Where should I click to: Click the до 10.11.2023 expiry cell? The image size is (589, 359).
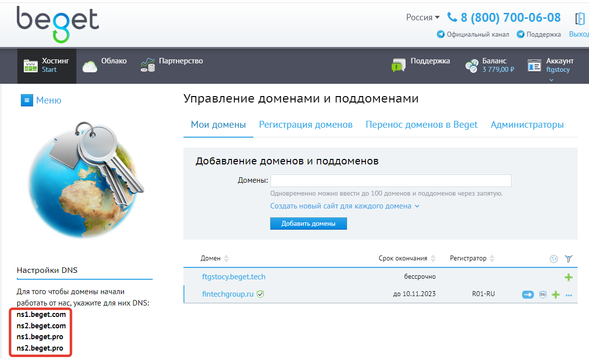pos(414,294)
